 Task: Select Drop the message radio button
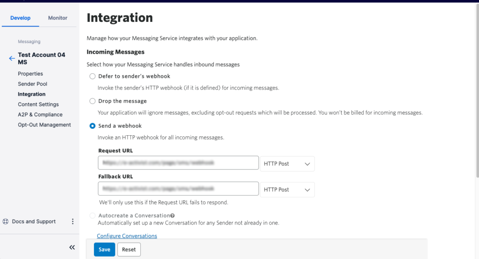(x=92, y=101)
